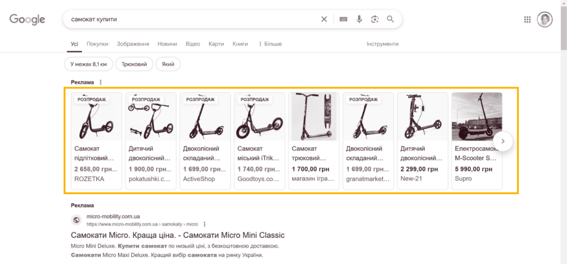Click the ROZETKA seller name
The width and height of the screenshot is (567, 264).
pyautogui.click(x=89, y=179)
